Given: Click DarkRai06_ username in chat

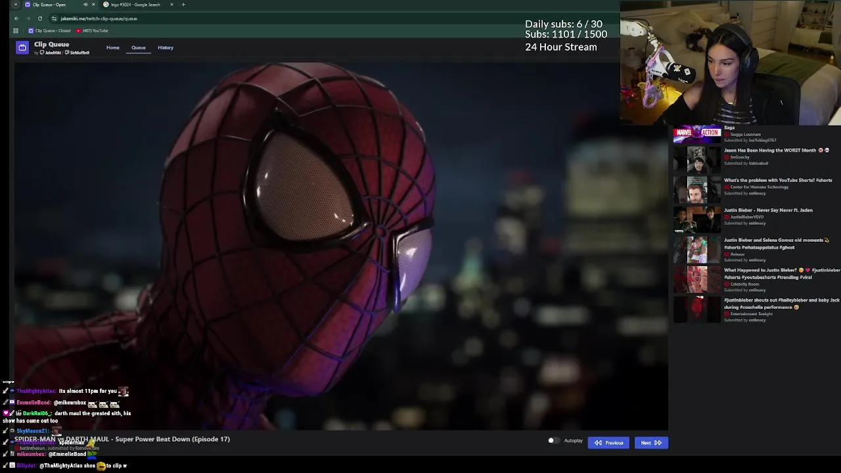Looking at the screenshot, I should click(x=37, y=414).
